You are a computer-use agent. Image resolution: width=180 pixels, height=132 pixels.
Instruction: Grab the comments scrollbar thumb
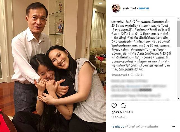[179, 34]
